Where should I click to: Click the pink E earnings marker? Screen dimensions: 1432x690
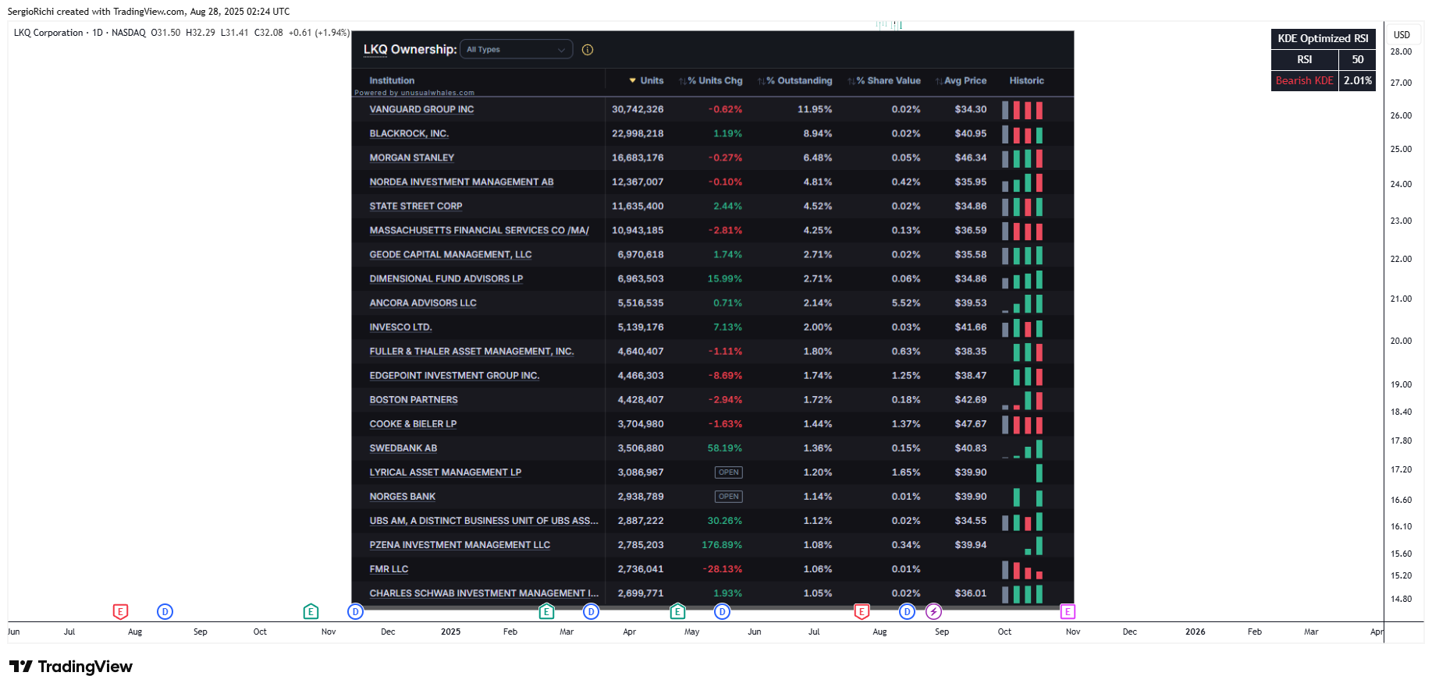[x=1068, y=611]
